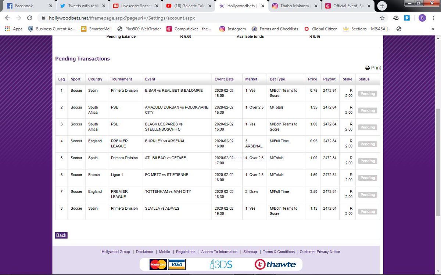Screen dimensions: 441x275
Task: Go forward one page in browser
Action: coord(19,18)
